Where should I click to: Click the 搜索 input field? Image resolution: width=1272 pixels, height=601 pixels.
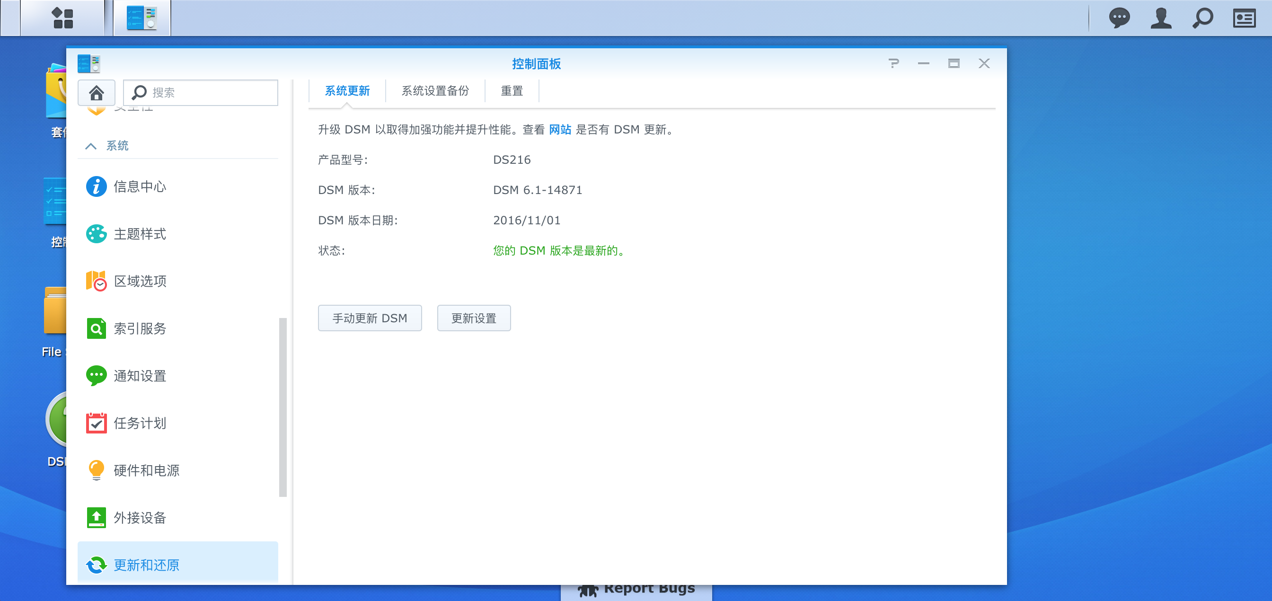coord(201,92)
